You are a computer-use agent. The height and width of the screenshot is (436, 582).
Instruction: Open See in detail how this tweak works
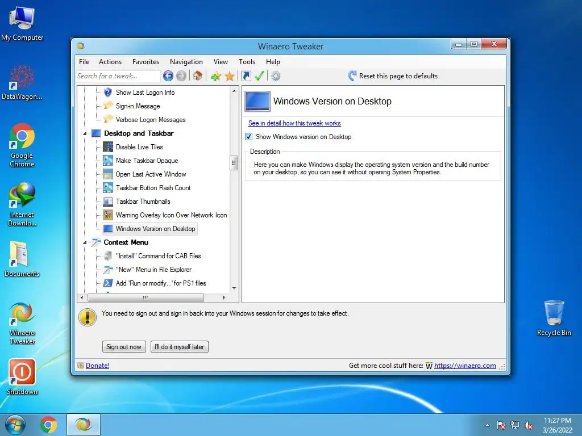[294, 123]
